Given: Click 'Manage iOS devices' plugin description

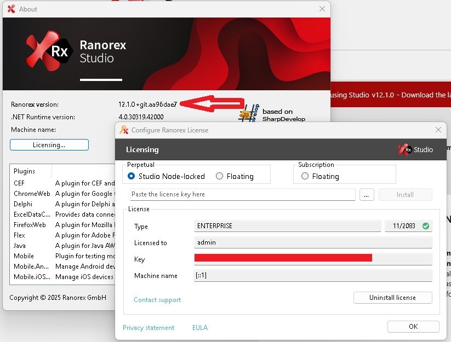Looking at the screenshot, I should click(84, 277).
